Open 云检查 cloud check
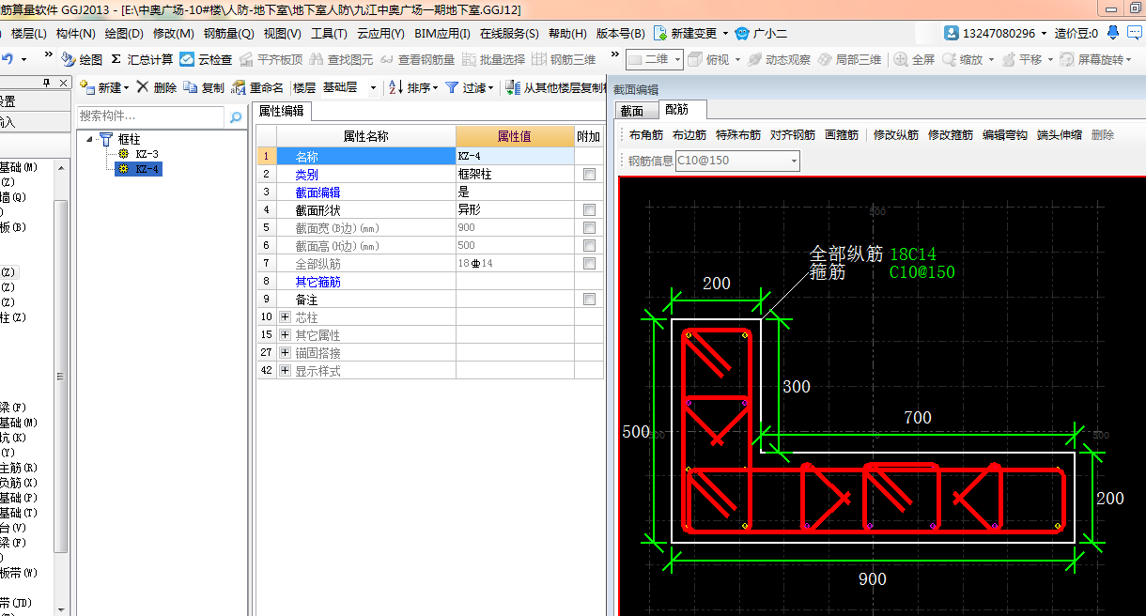The image size is (1146, 616). [206, 59]
